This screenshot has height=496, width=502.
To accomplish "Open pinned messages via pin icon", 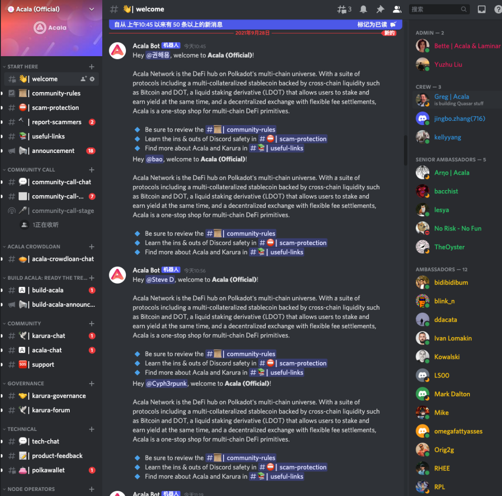I will point(380,9).
